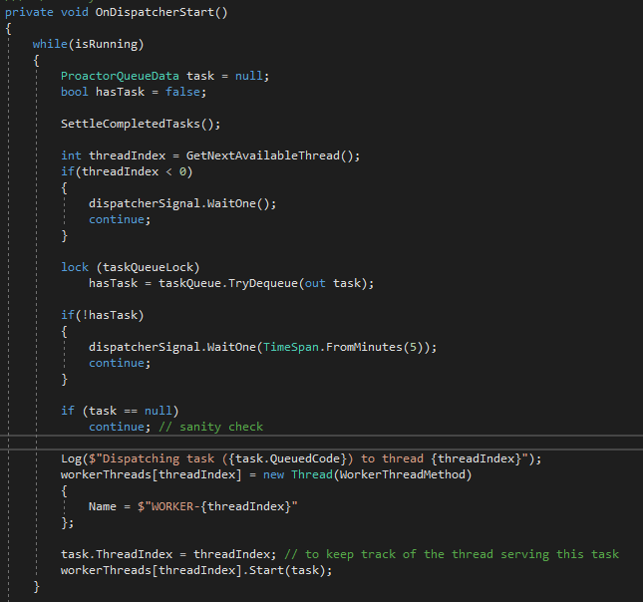Viewport: 643px width, 602px height.
Task: Click the 'new' keyword
Action: point(273,474)
